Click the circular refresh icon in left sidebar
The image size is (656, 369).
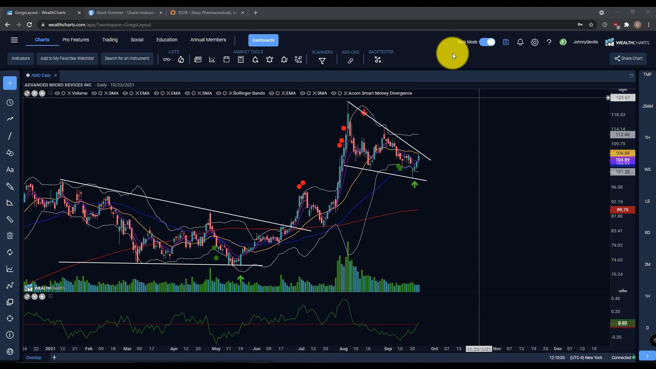pos(10,252)
